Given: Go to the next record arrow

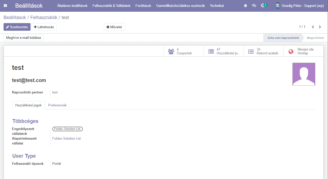Looking at the screenshot, I should [320, 27].
